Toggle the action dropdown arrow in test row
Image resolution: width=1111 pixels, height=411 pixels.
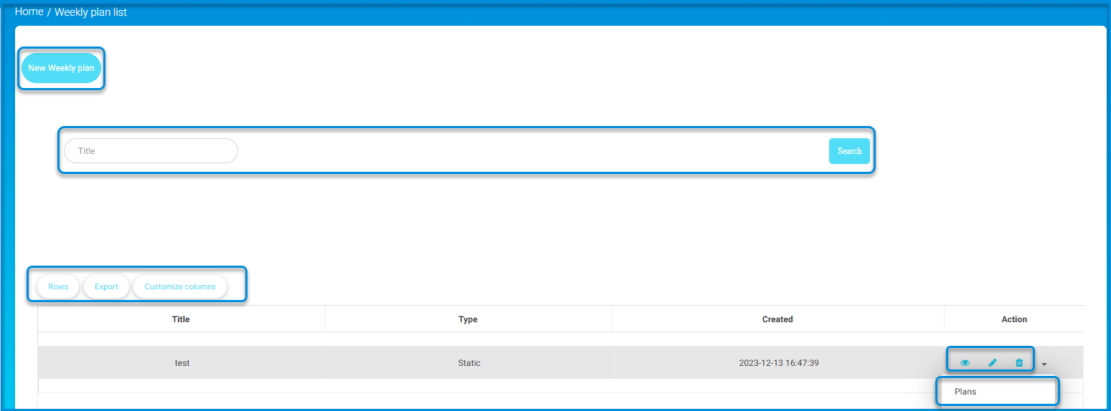coord(1044,364)
